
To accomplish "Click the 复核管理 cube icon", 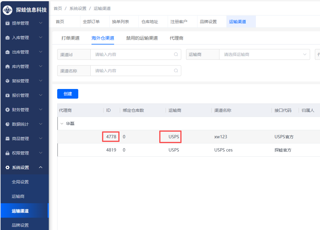I will [x=8, y=81].
